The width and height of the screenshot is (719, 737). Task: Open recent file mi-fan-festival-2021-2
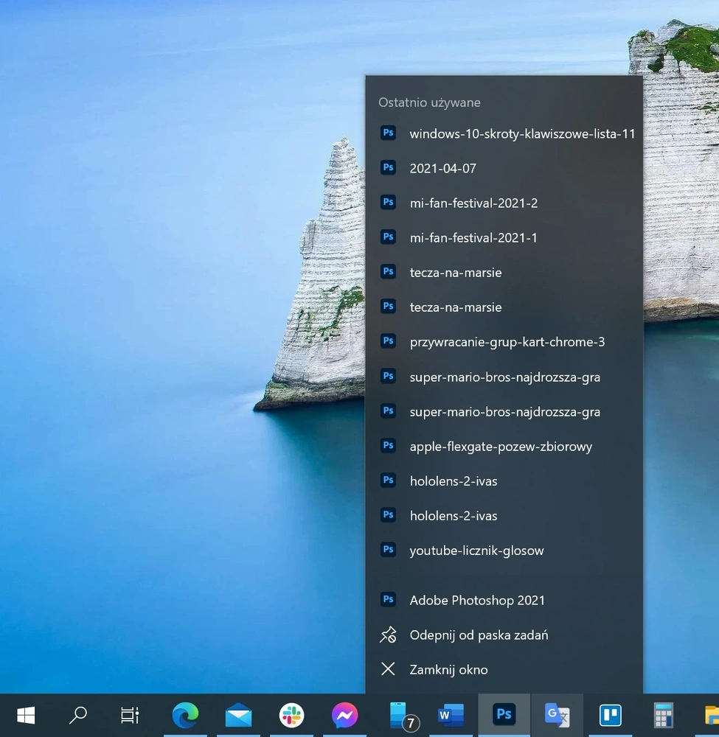click(504, 203)
